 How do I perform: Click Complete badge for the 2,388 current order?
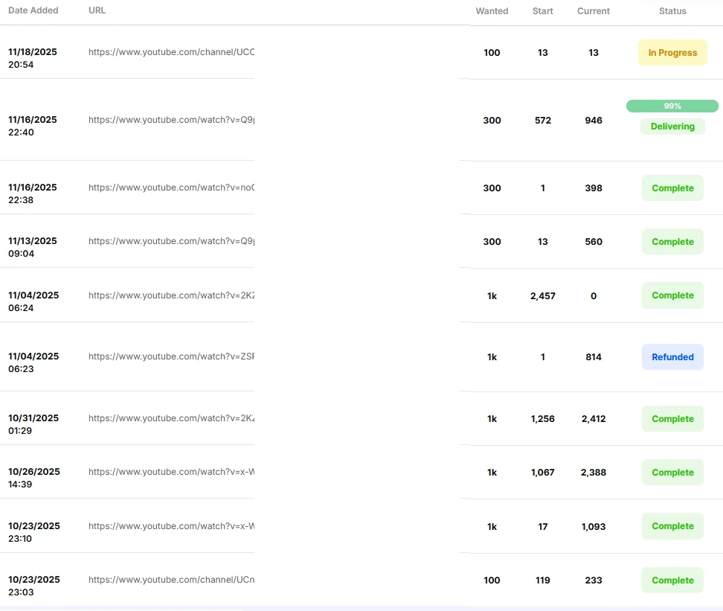click(x=672, y=473)
